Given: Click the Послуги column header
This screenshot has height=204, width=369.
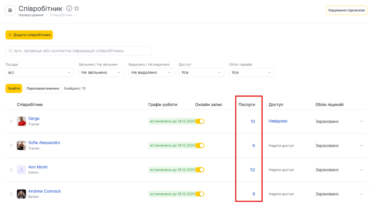Looking at the screenshot, I should click(x=247, y=105).
